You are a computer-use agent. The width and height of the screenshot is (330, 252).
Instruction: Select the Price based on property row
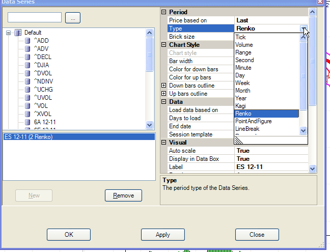pos(238,20)
